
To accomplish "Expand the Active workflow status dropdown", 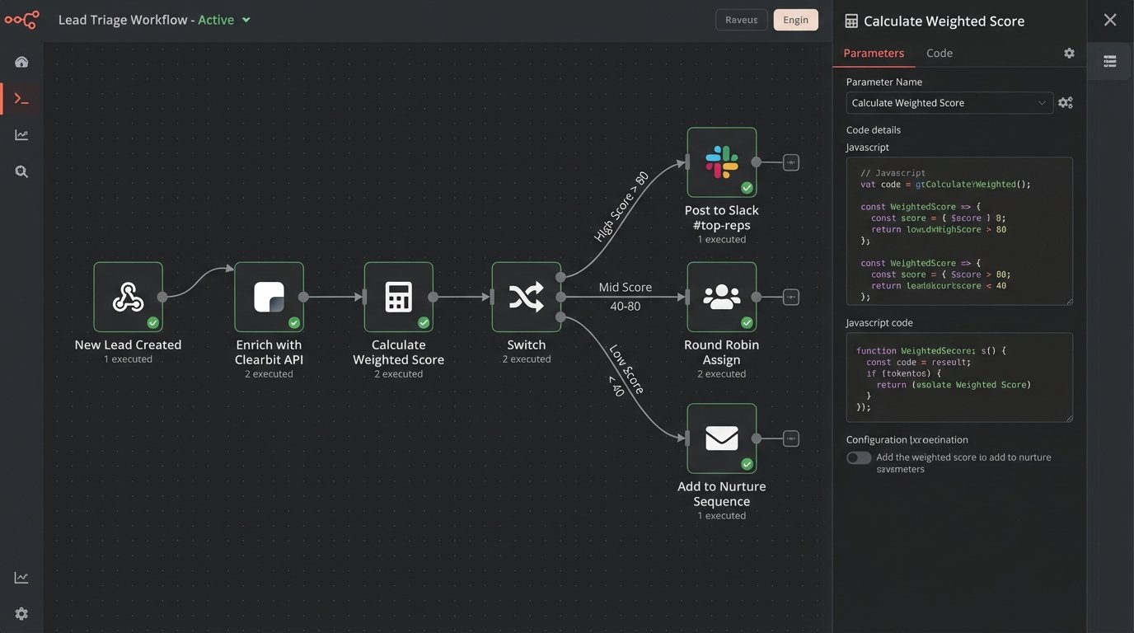I will click(x=244, y=19).
